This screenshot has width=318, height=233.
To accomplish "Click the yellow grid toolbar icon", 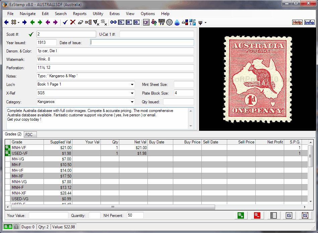I will pyautogui.click(x=14, y=22).
